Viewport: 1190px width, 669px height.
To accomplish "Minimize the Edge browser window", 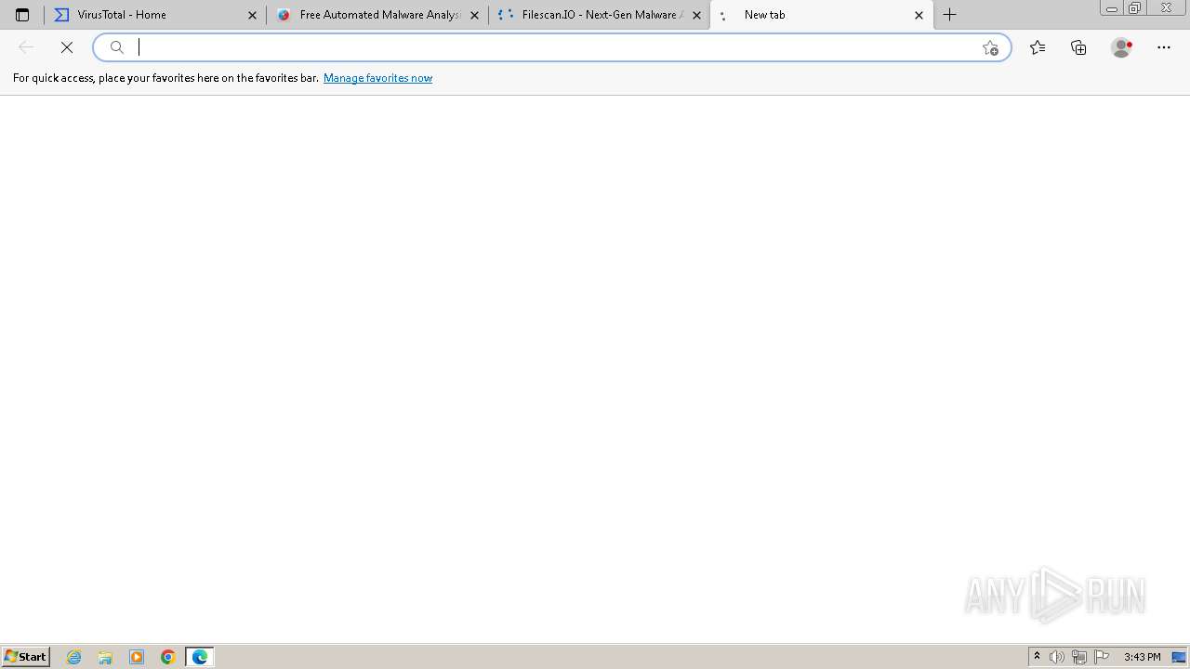I will click(x=1111, y=8).
